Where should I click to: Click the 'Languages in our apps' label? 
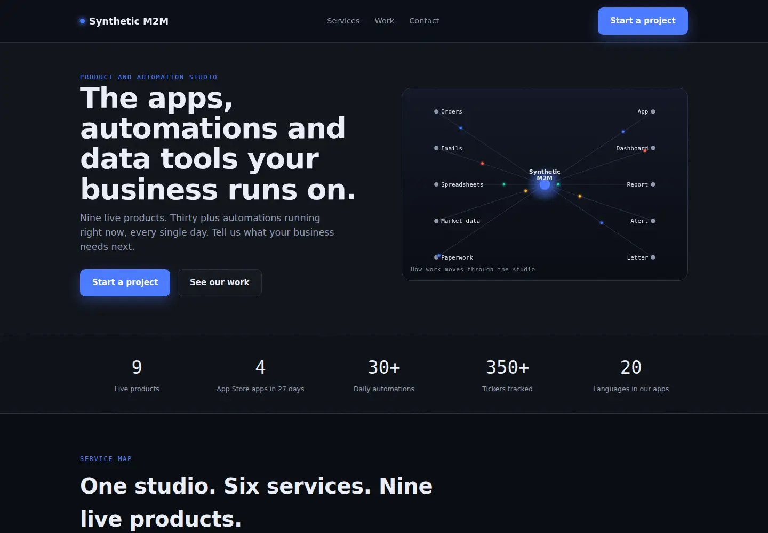coord(631,389)
